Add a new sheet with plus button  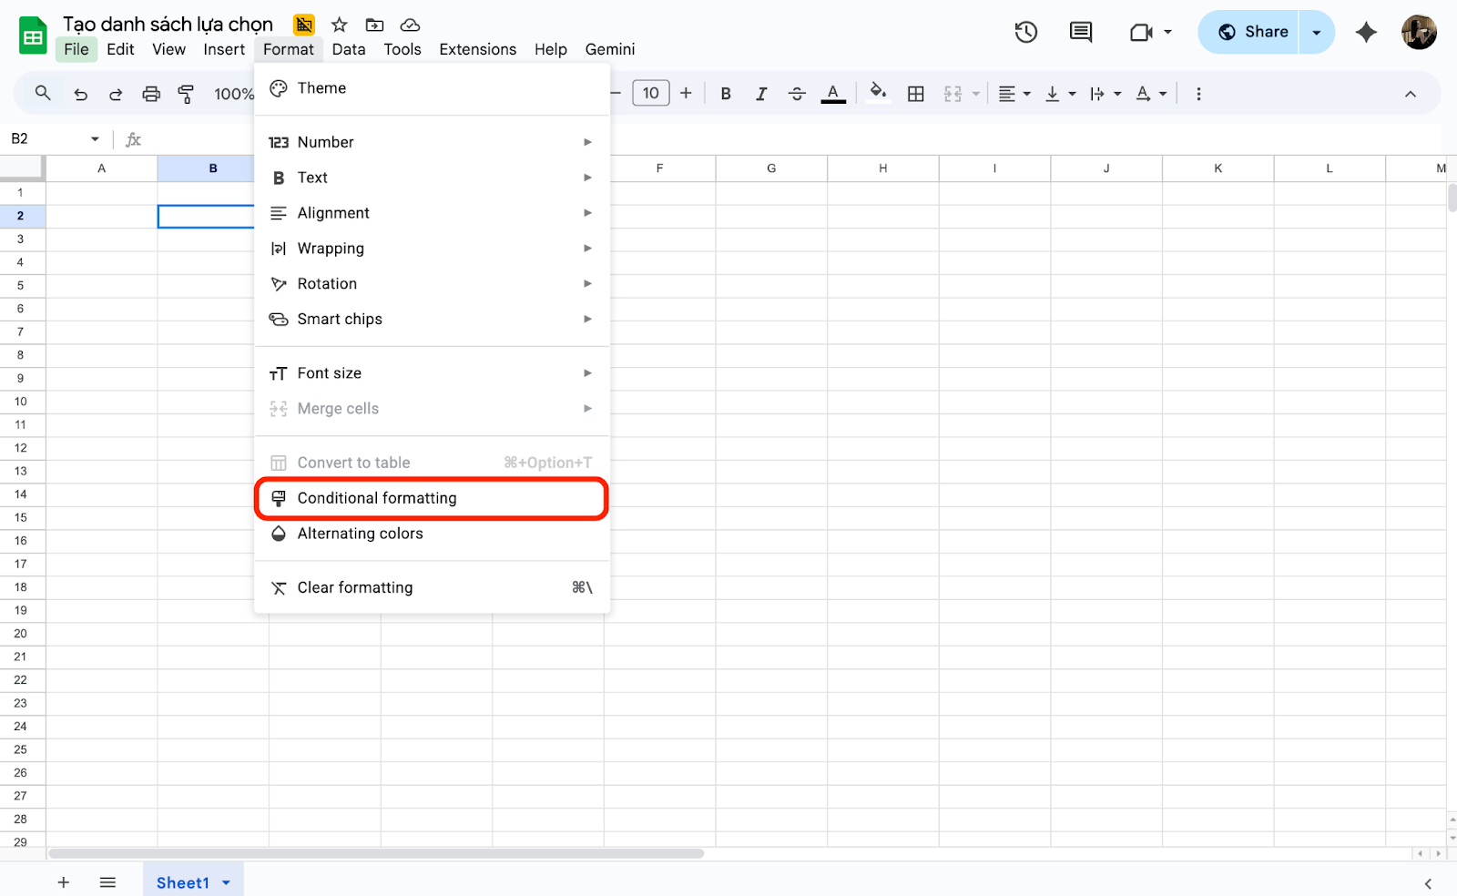tap(64, 882)
